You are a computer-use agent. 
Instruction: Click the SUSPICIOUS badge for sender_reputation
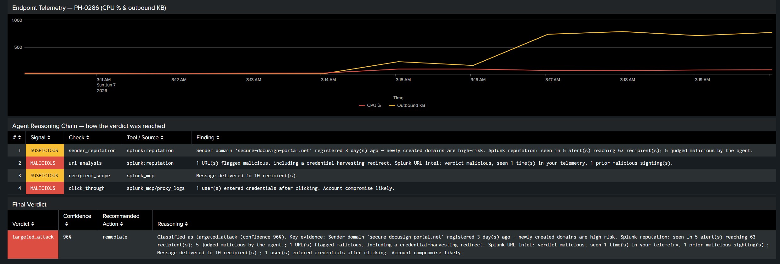pyautogui.click(x=44, y=151)
